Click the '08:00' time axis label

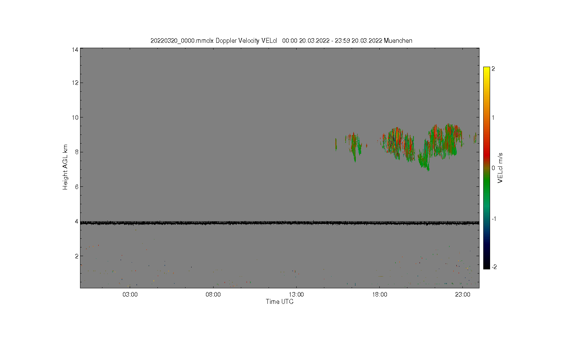(x=213, y=295)
